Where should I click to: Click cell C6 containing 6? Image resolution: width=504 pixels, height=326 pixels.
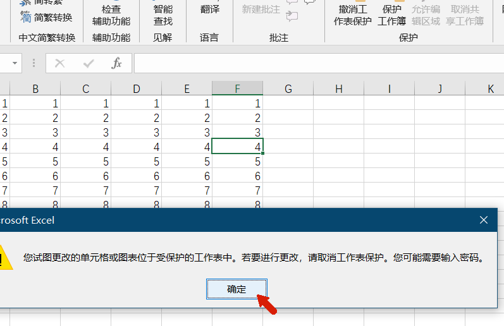click(x=86, y=176)
